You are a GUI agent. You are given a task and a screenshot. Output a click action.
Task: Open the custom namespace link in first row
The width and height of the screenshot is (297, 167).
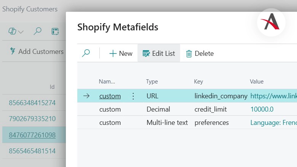[110, 96]
